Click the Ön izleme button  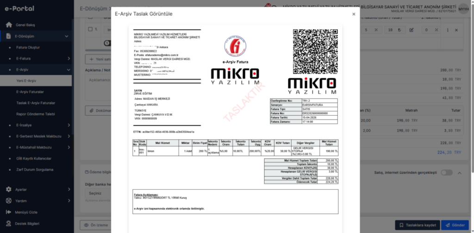click(95, 225)
